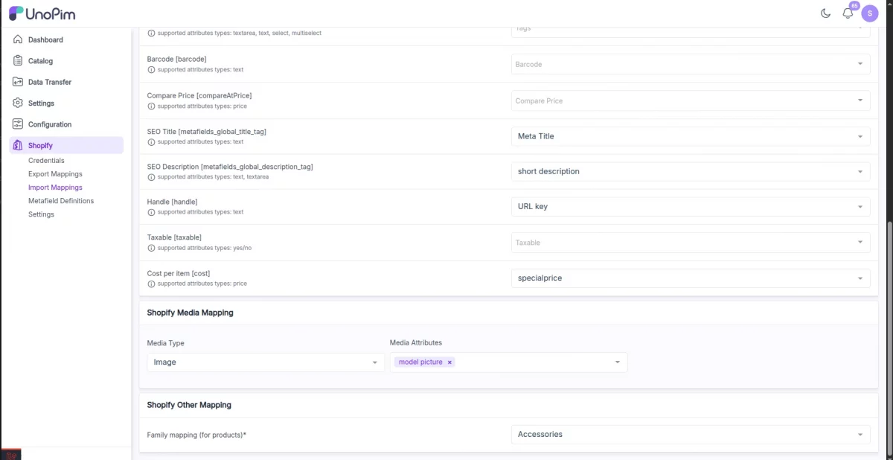Viewport: 893px width, 460px height.
Task: Click the Settings gear icon in sidebar
Action: click(x=18, y=103)
